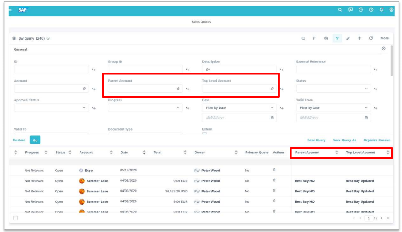402x232 pixels.
Task: Click the edit pencil icon
Action: (x=348, y=38)
